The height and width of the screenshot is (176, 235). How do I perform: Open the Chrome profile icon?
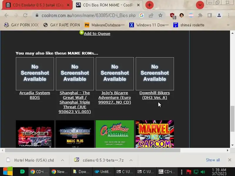coord(219,15)
